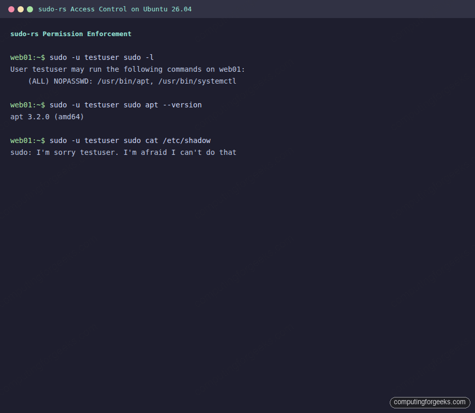Click the 'Ubuntu 26.04' title text
Image resolution: width=475 pixels, height=413 pixels.
pyautogui.click(x=168, y=9)
